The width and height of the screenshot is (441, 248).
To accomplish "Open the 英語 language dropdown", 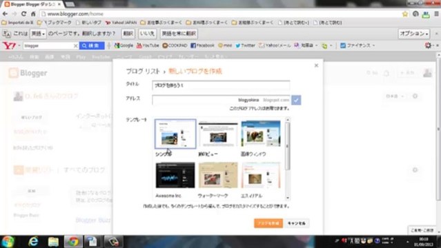I will 38,34.
